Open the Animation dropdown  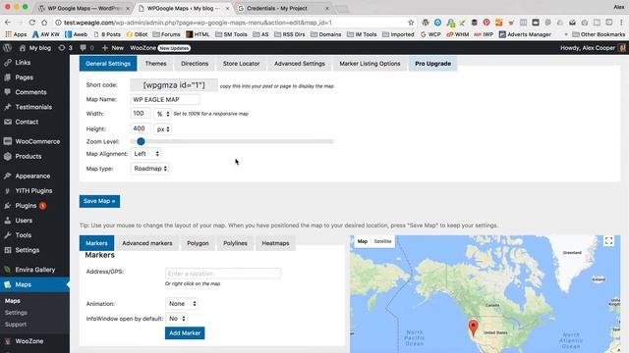click(x=182, y=304)
